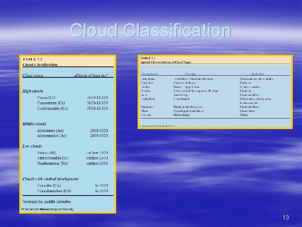Select the "High clouds" group heading

(x=33, y=91)
